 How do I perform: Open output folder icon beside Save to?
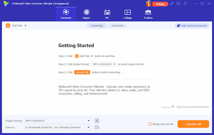(x=97, y=127)
